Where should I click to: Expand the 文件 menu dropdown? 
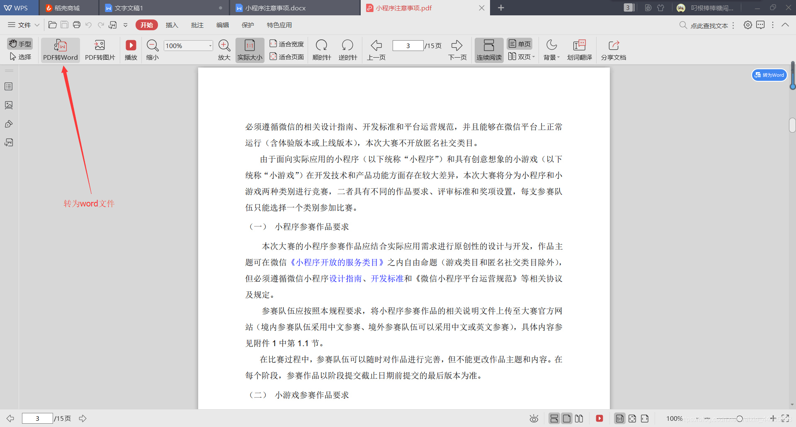(24, 25)
